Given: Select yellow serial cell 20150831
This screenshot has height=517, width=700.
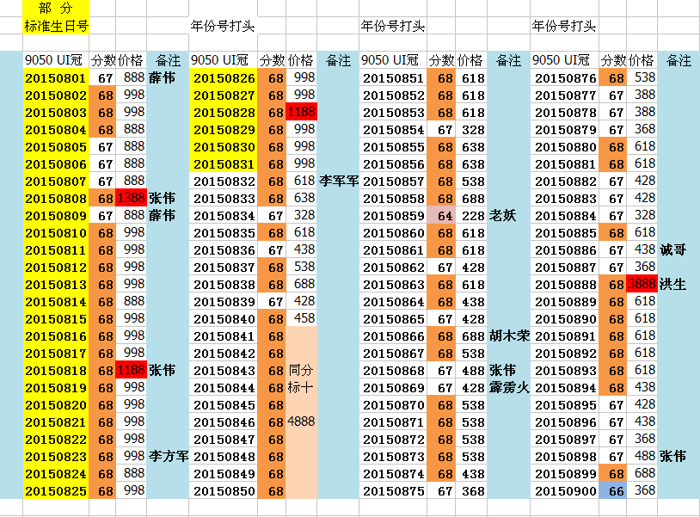Looking at the screenshot, I should pos(224,164).
